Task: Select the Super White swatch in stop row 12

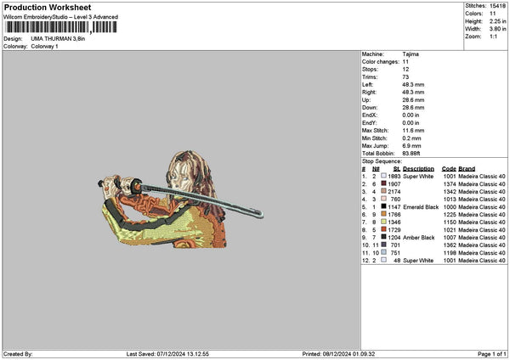Action: point(384,260)
